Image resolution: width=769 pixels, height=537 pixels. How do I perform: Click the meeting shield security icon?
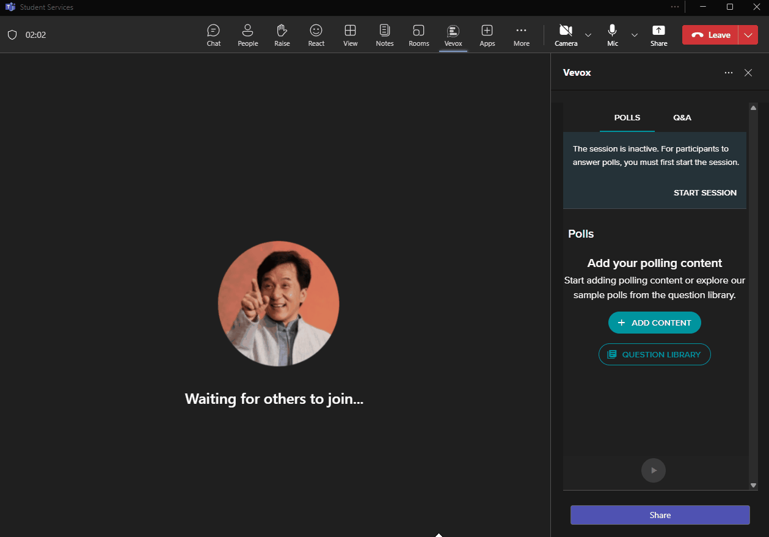12,35
